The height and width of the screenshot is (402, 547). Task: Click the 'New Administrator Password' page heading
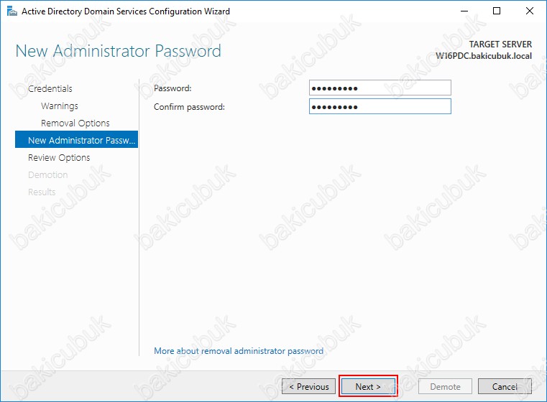click(119, 51)
